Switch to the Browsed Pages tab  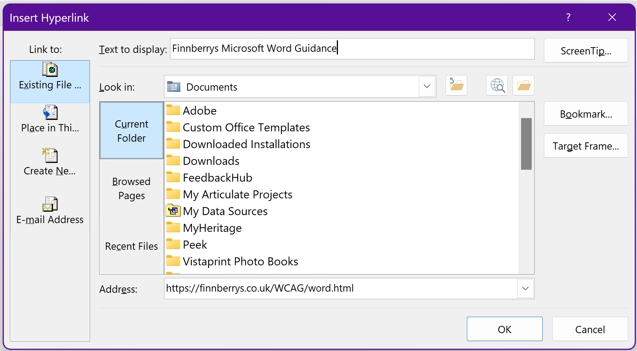coord(132,188)
